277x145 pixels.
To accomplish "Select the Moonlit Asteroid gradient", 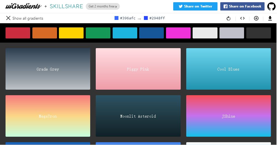I will click(x=138, y=116).
